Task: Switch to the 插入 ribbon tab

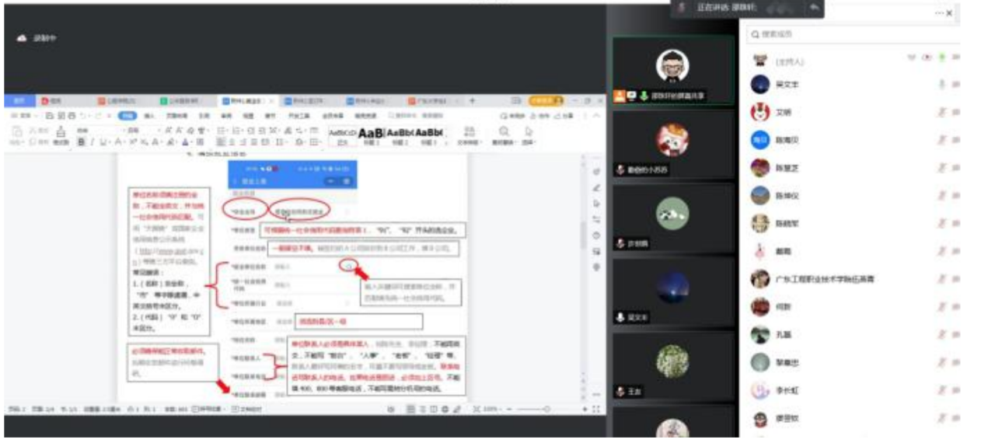Action: (x=148, y=115)
